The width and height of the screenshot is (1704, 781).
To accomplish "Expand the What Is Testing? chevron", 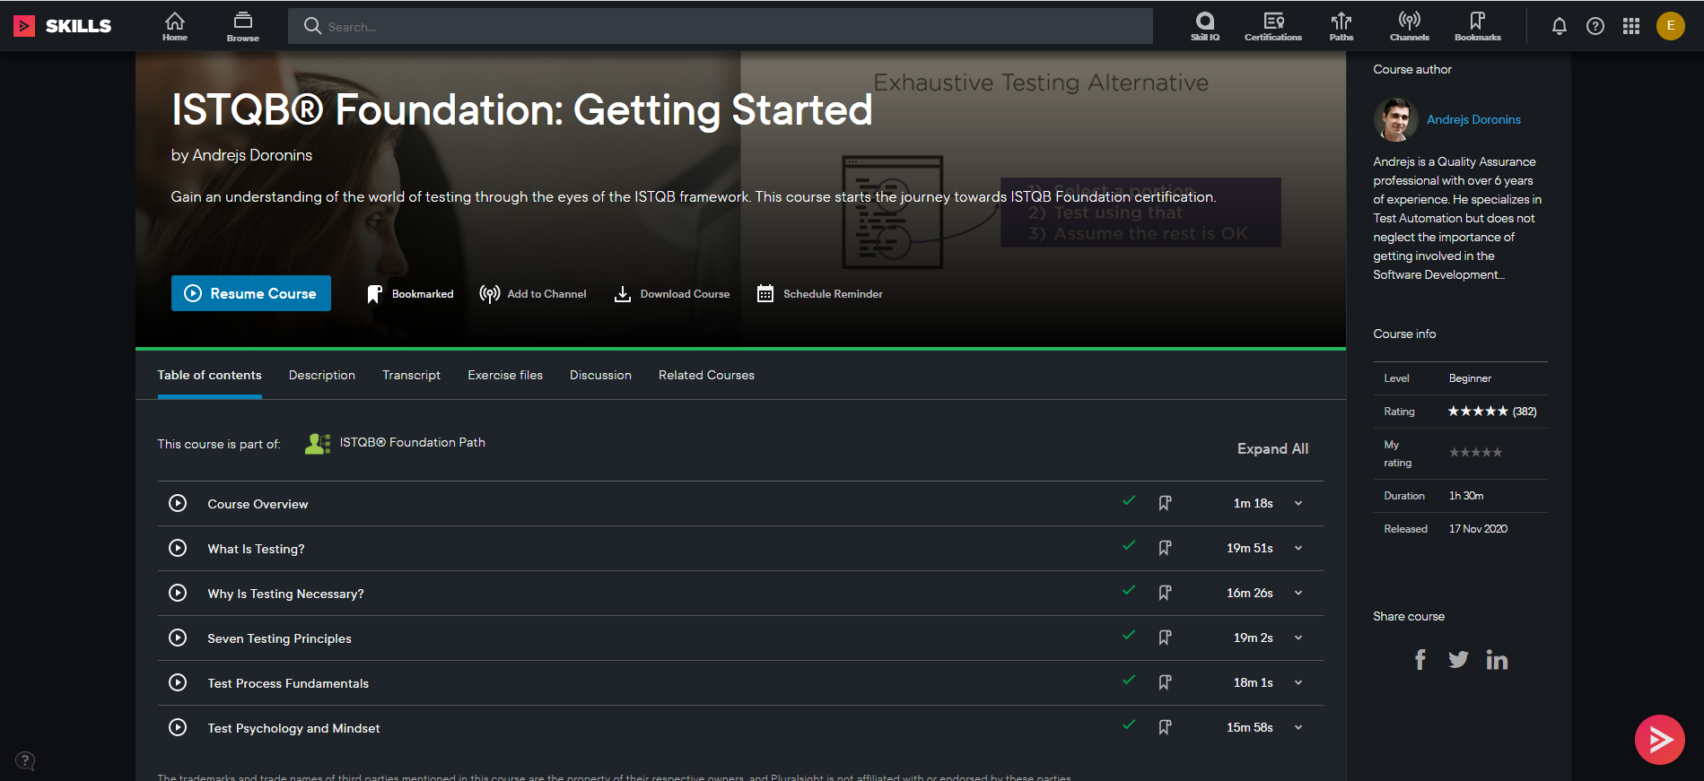I will pos(1298,549).
